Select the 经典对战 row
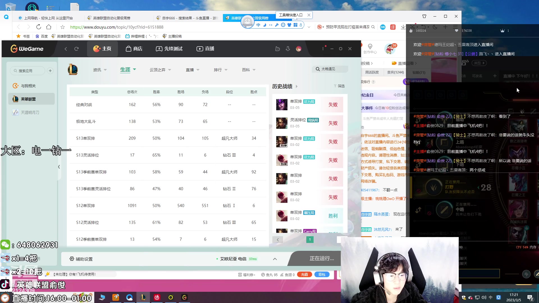 (x=168, y=105)
